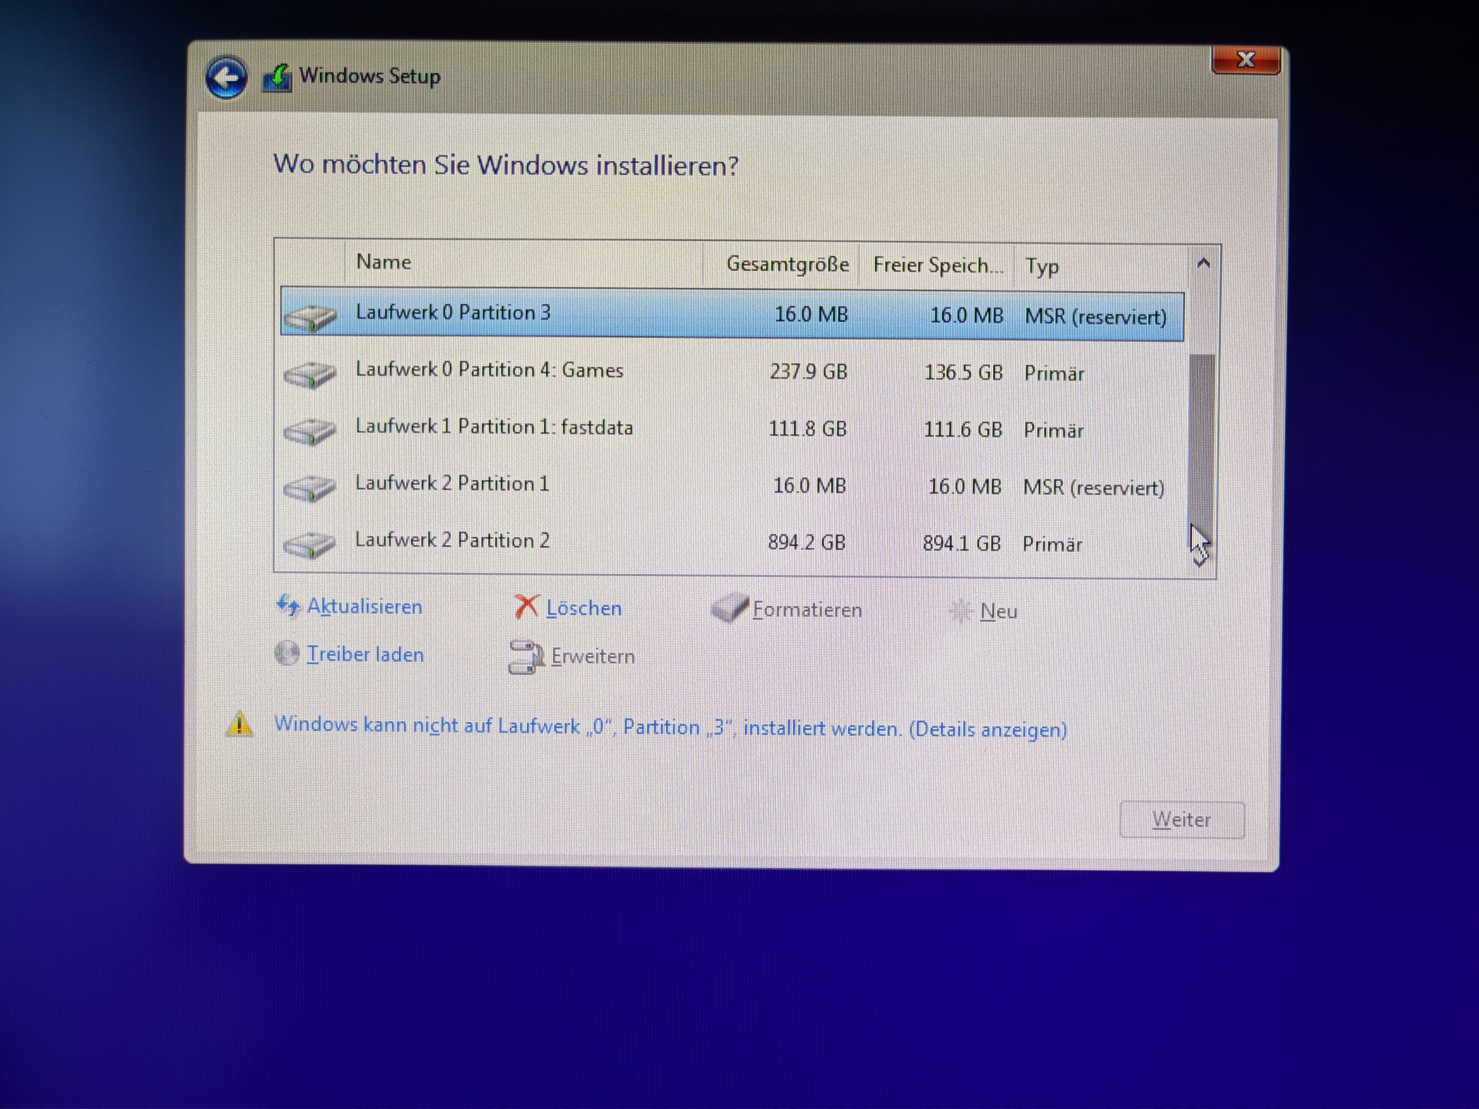Click the red X Löschen icon

526,607
